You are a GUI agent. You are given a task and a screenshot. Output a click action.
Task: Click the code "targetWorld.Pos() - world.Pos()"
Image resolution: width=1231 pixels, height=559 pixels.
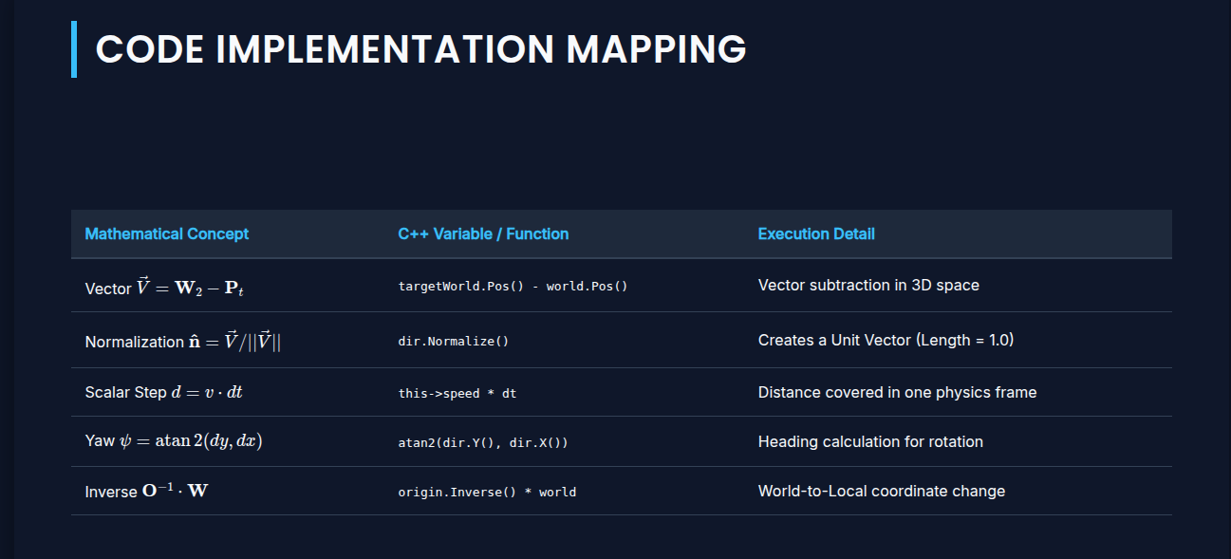click(x=513, y=285)
